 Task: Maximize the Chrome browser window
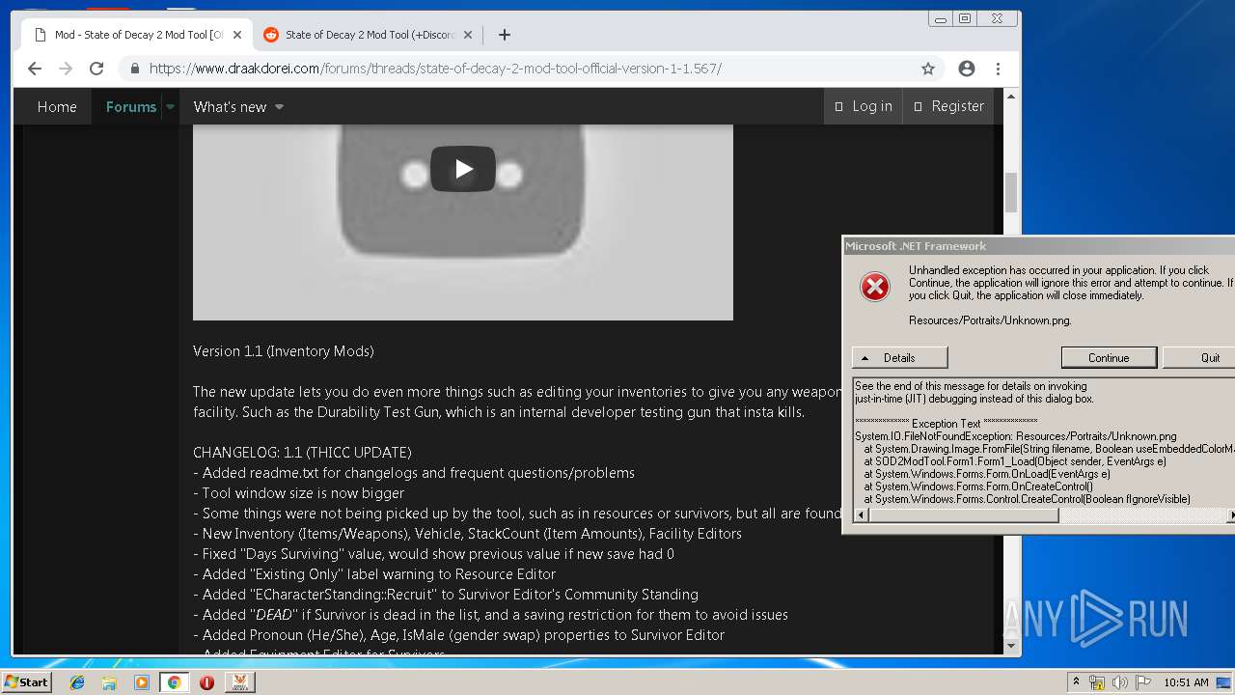tap(965, 18)
